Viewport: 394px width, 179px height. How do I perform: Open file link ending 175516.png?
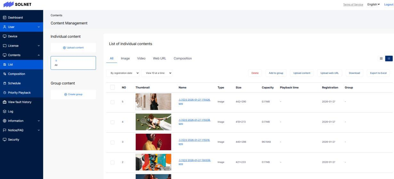click(x=194, y=142)
